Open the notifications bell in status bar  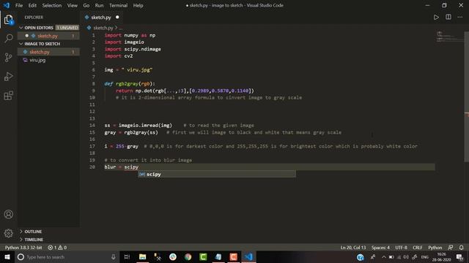461,248
